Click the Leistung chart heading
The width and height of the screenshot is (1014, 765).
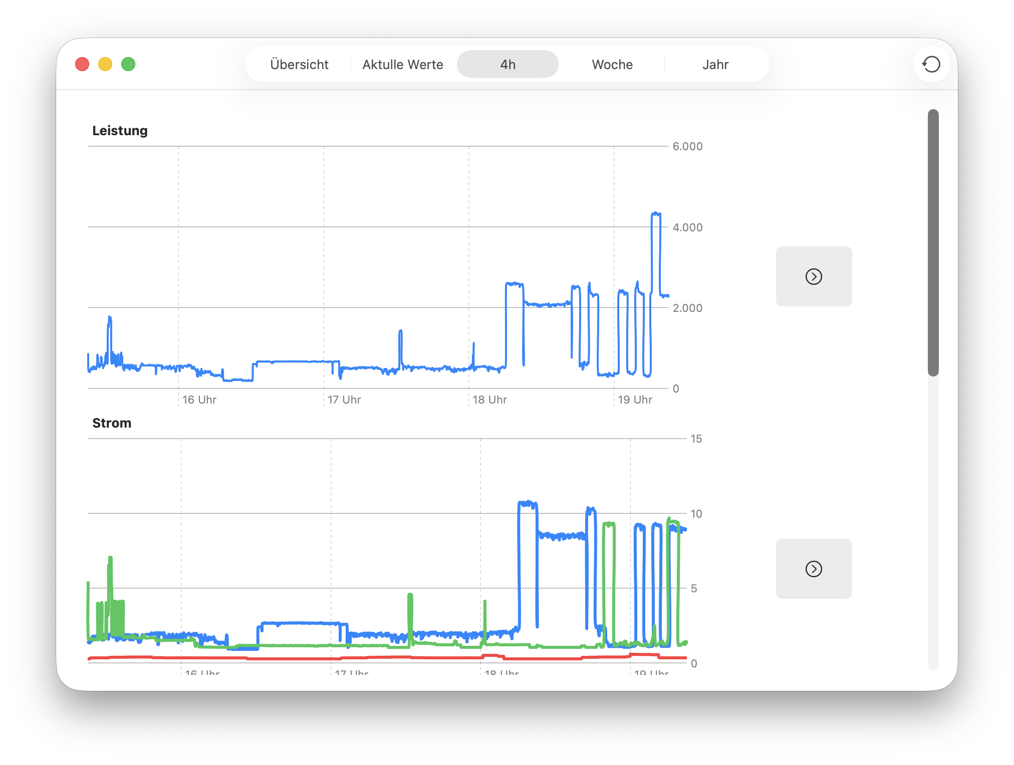(x=120, y=131)
